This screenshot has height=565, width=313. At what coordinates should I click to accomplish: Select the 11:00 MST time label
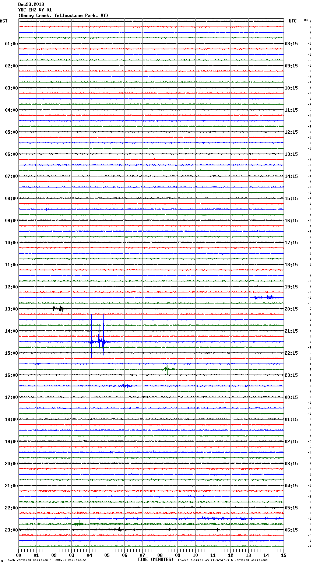click(11, 265)
